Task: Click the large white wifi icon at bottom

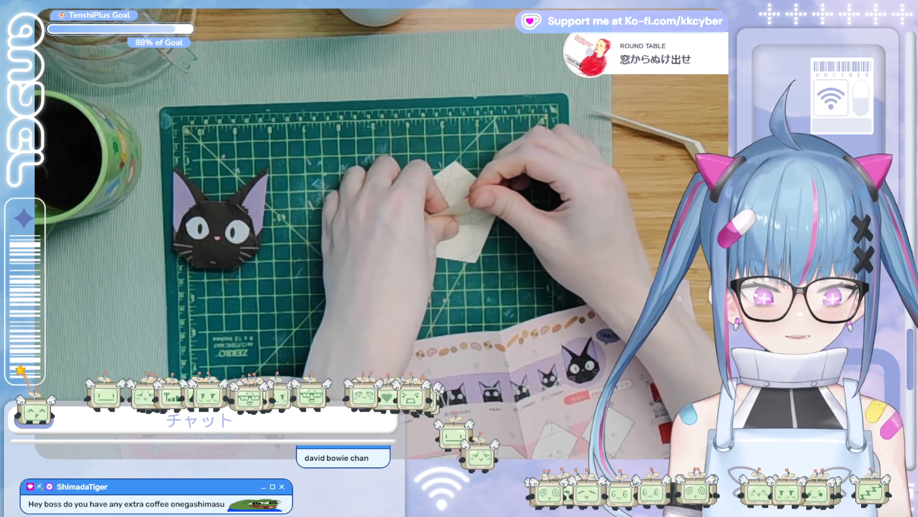Action: tap(442, 487)
